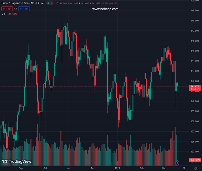Open chart settings gear icon

[195, 168]
